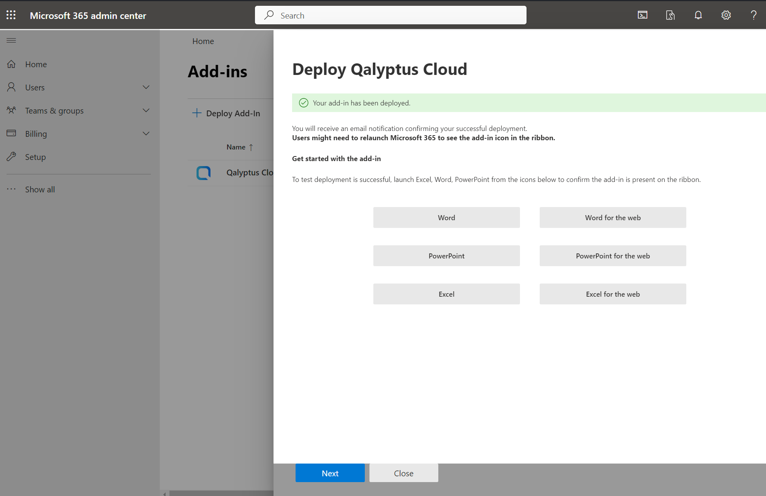Viewport: 766px width, 496px height.
Task: Click the Next button
Action: tap(330, 473)
